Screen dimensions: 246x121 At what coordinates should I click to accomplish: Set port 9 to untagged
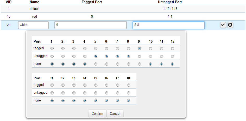[140, 56]
